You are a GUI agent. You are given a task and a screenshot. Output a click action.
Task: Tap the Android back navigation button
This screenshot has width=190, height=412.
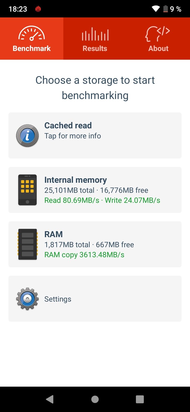(x=50, y=399)
